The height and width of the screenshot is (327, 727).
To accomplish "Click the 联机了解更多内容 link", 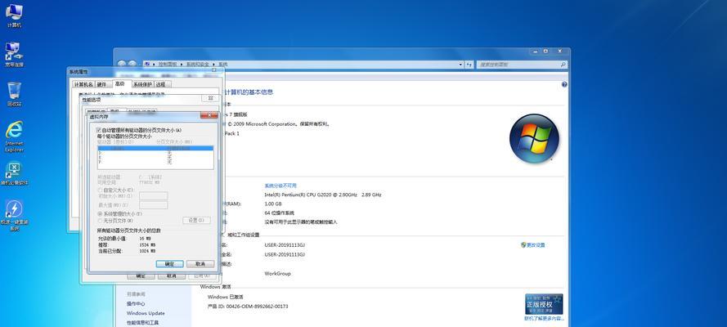I will point(544,319).
